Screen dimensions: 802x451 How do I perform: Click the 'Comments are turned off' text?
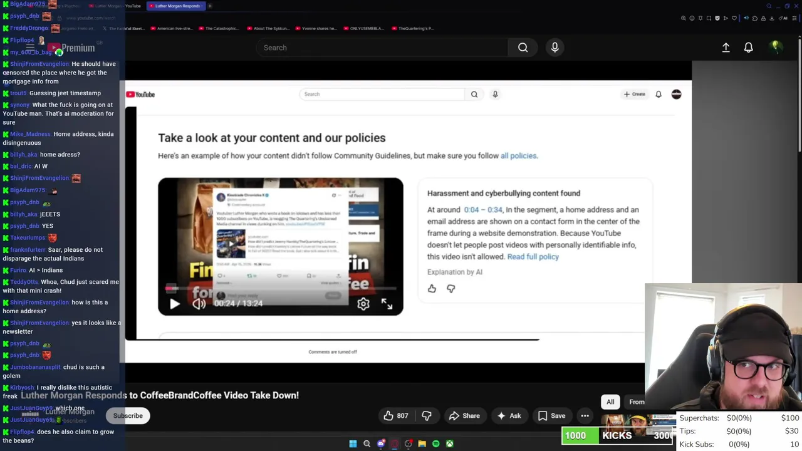[x=332, y=352]
